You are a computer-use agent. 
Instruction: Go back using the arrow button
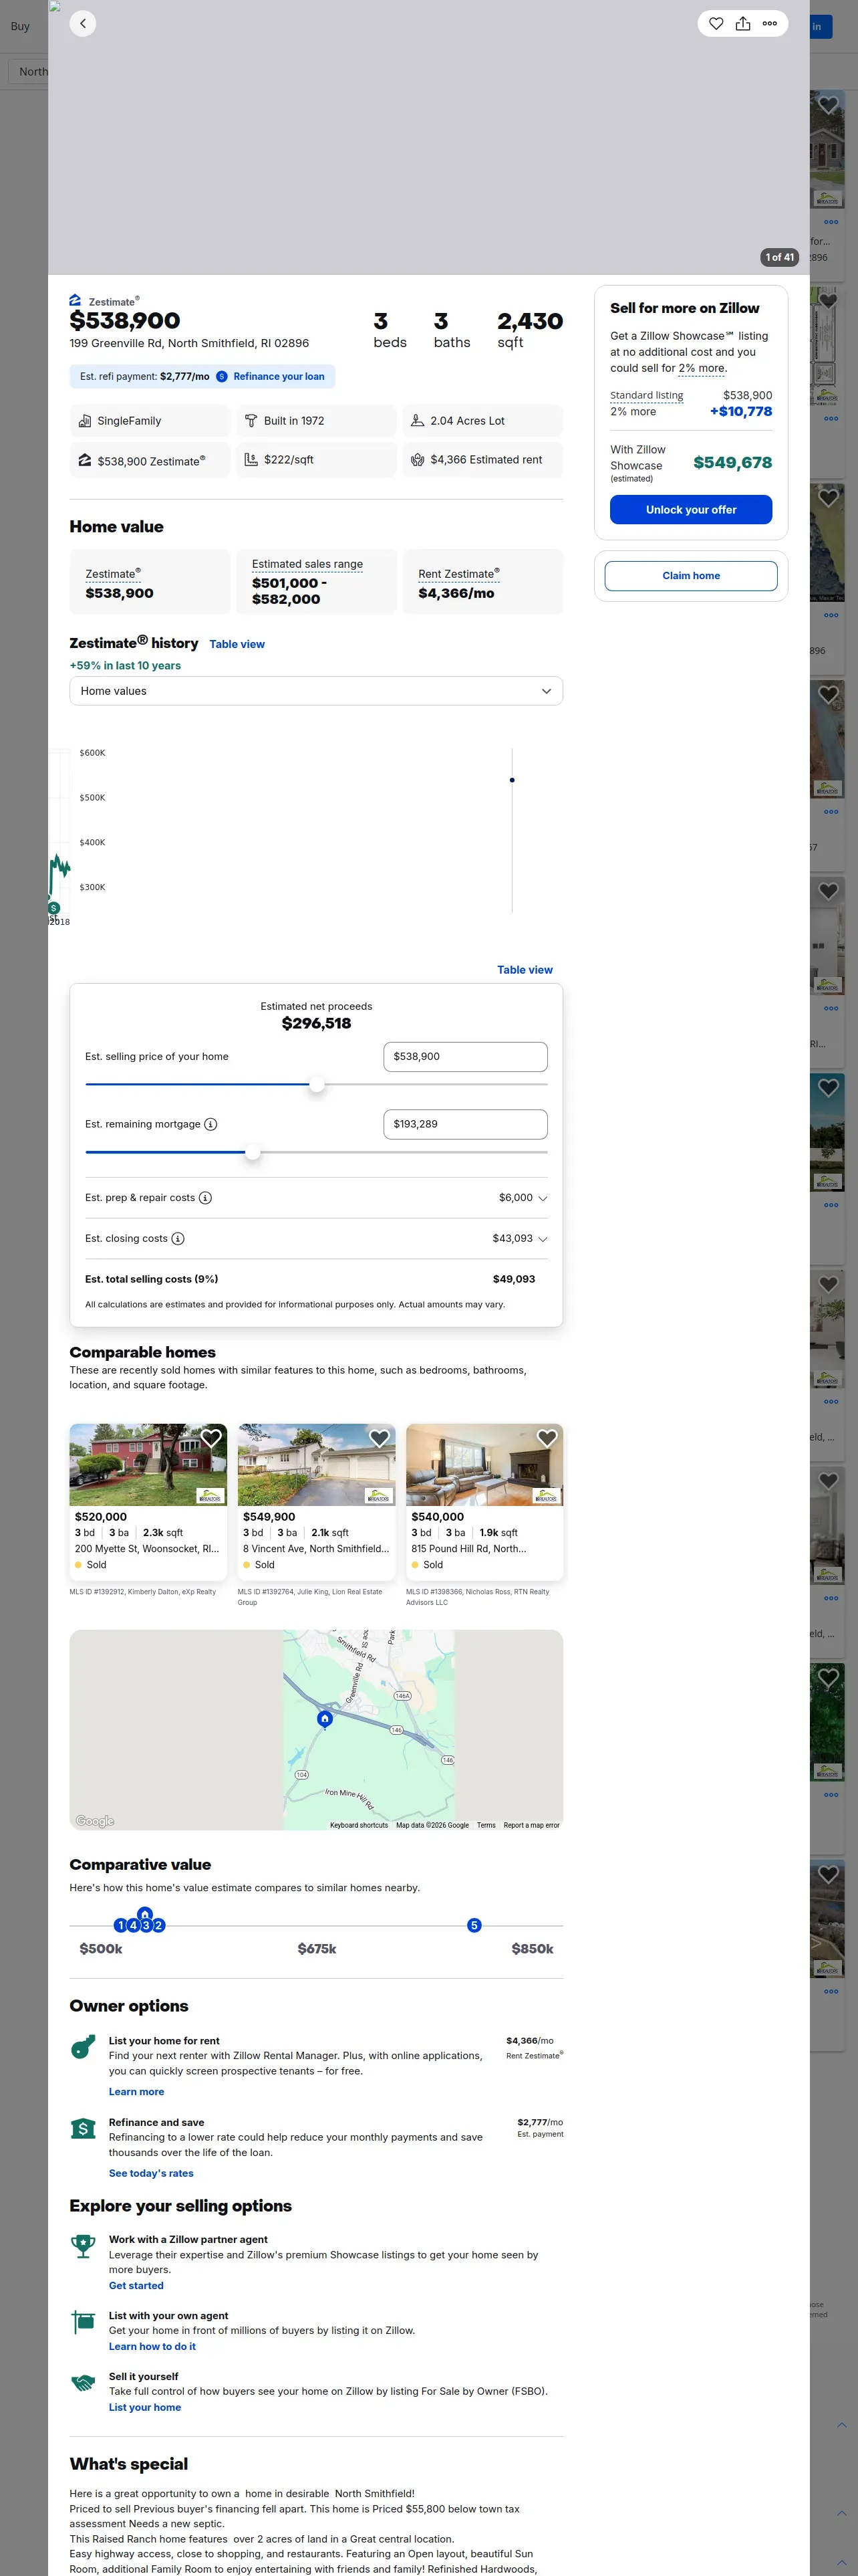point(83,23)
